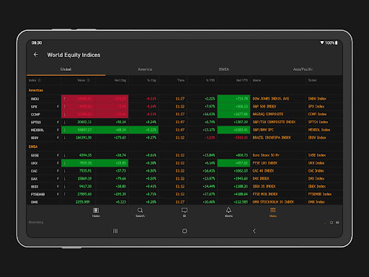Image resolution: width=369 pixels, height=277 pixels.
Task: Sort by % Chg column header
Action: tap(151, 80)
